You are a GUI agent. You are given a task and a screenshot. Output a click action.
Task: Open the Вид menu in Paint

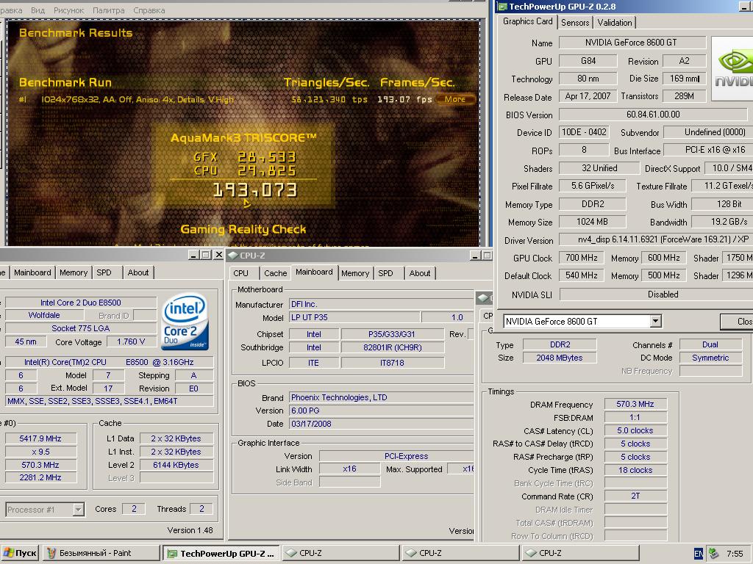click(x=38, y=10)
